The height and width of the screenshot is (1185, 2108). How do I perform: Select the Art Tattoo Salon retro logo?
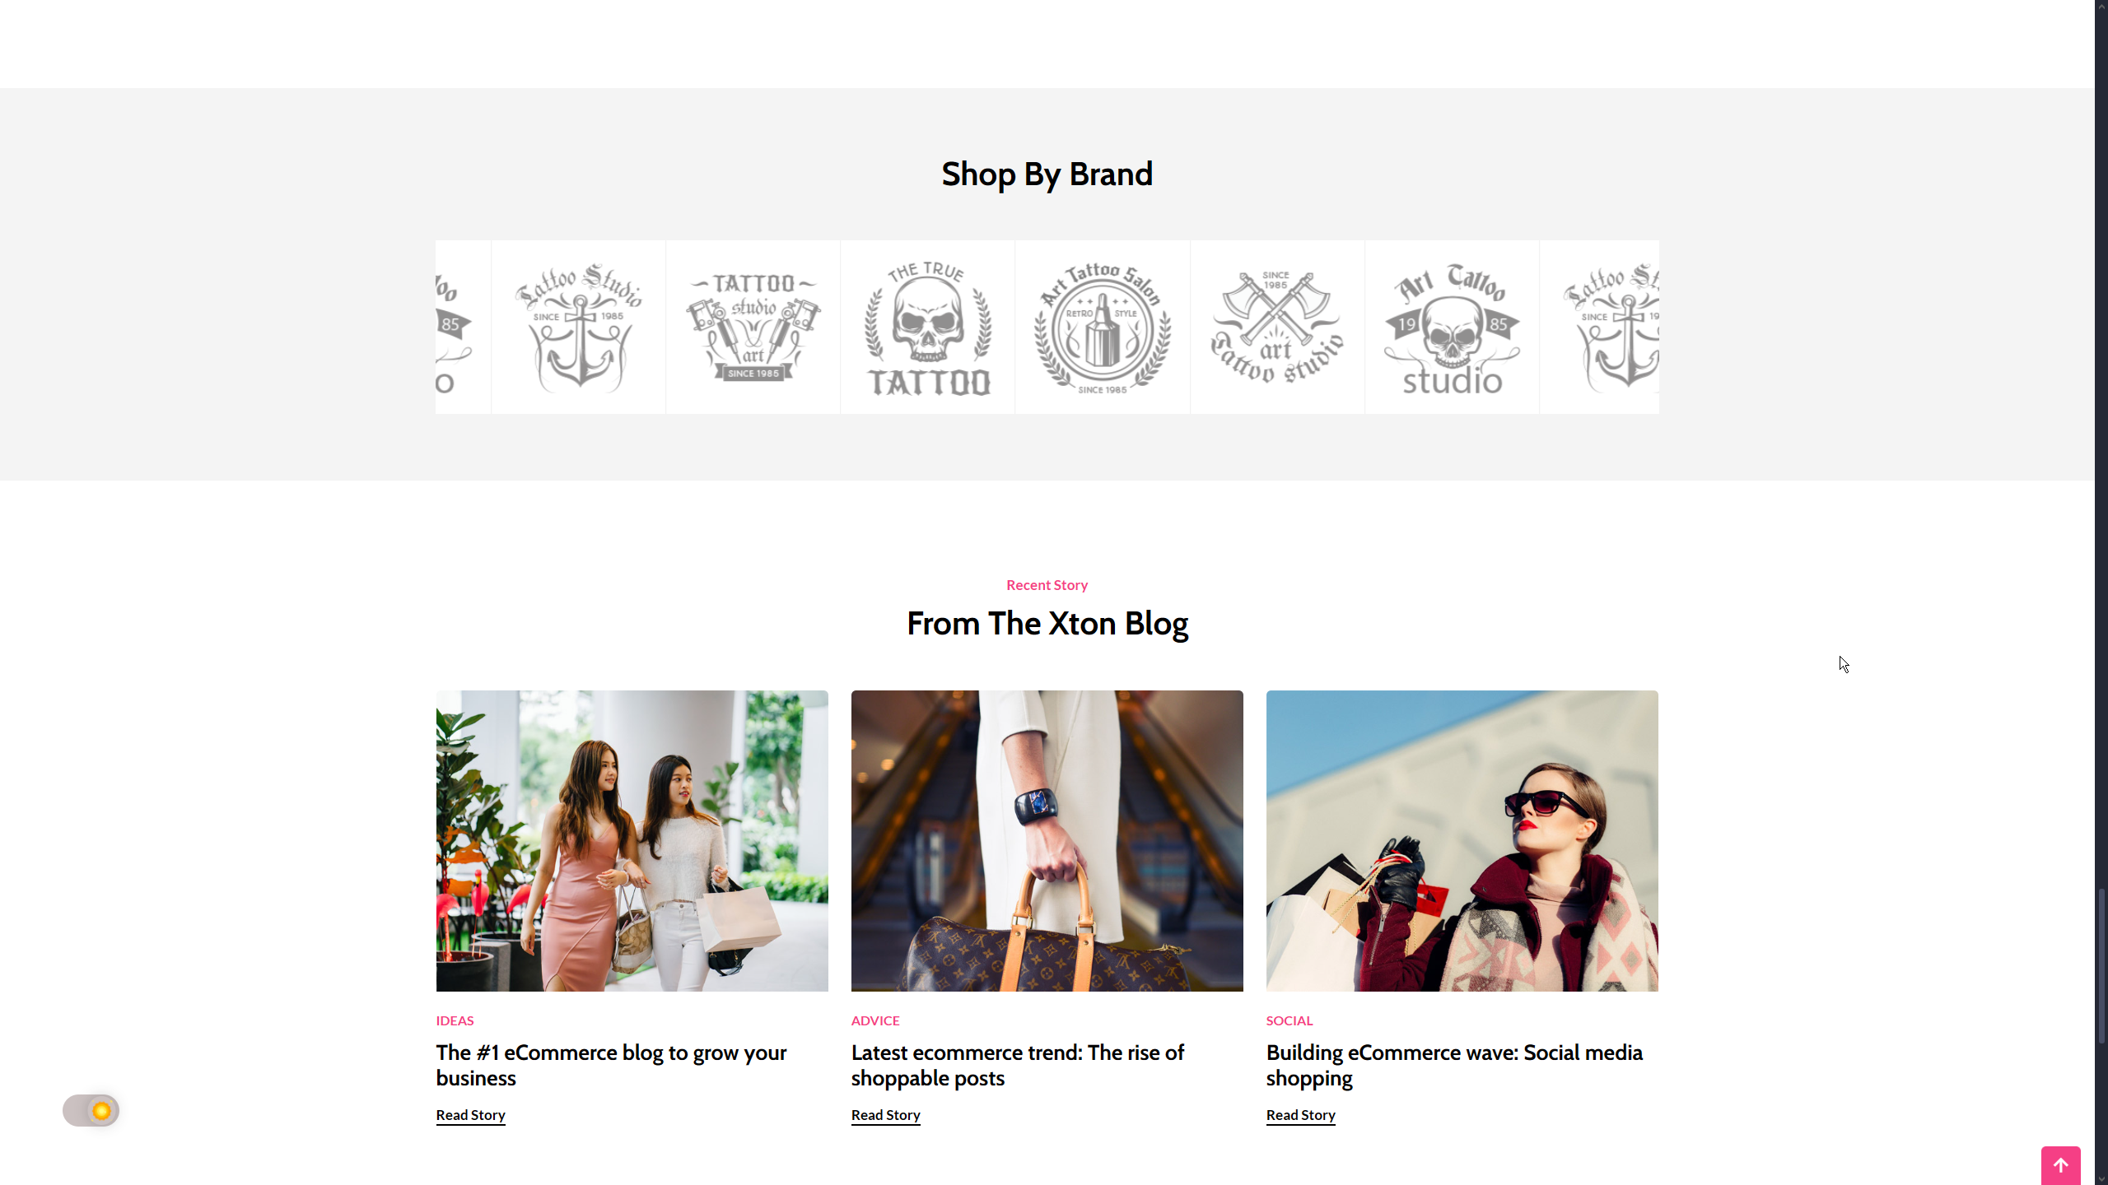pyautogui.click(x=1102, y=328)
